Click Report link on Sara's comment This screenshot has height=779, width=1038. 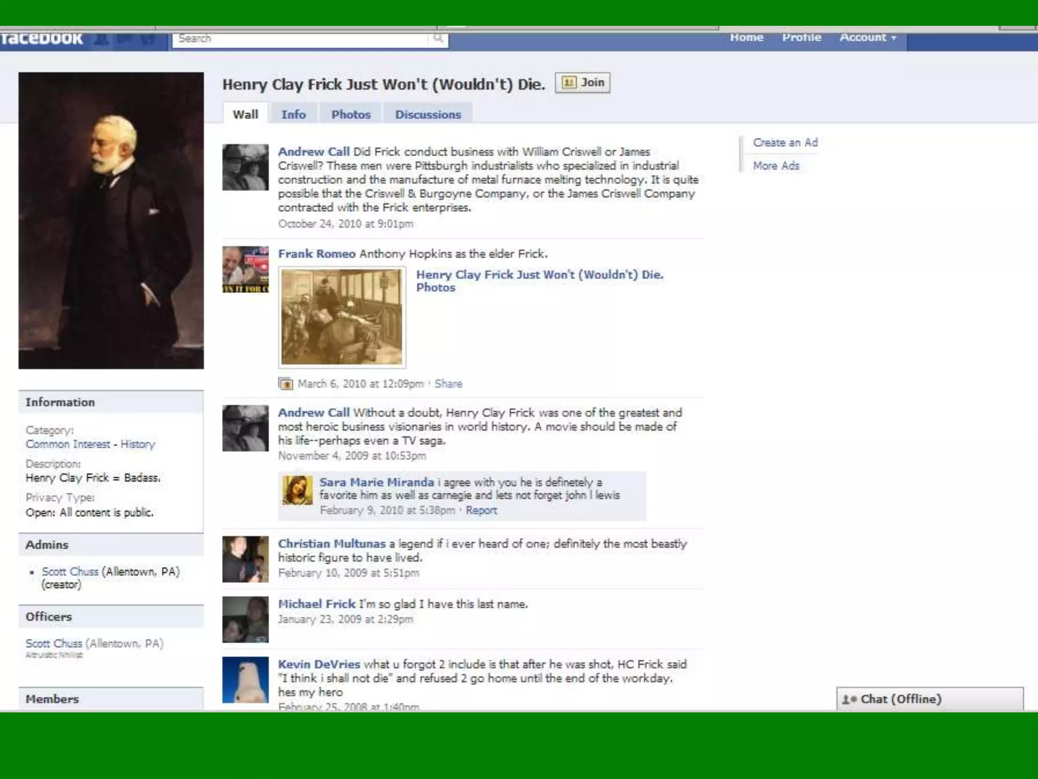[x=481, y=510]
